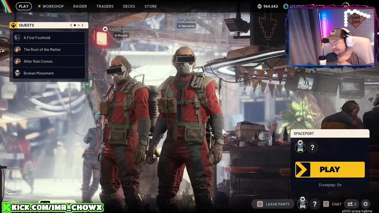
Task: Click the 964,642 coin balance
Action: click(268, 6)
